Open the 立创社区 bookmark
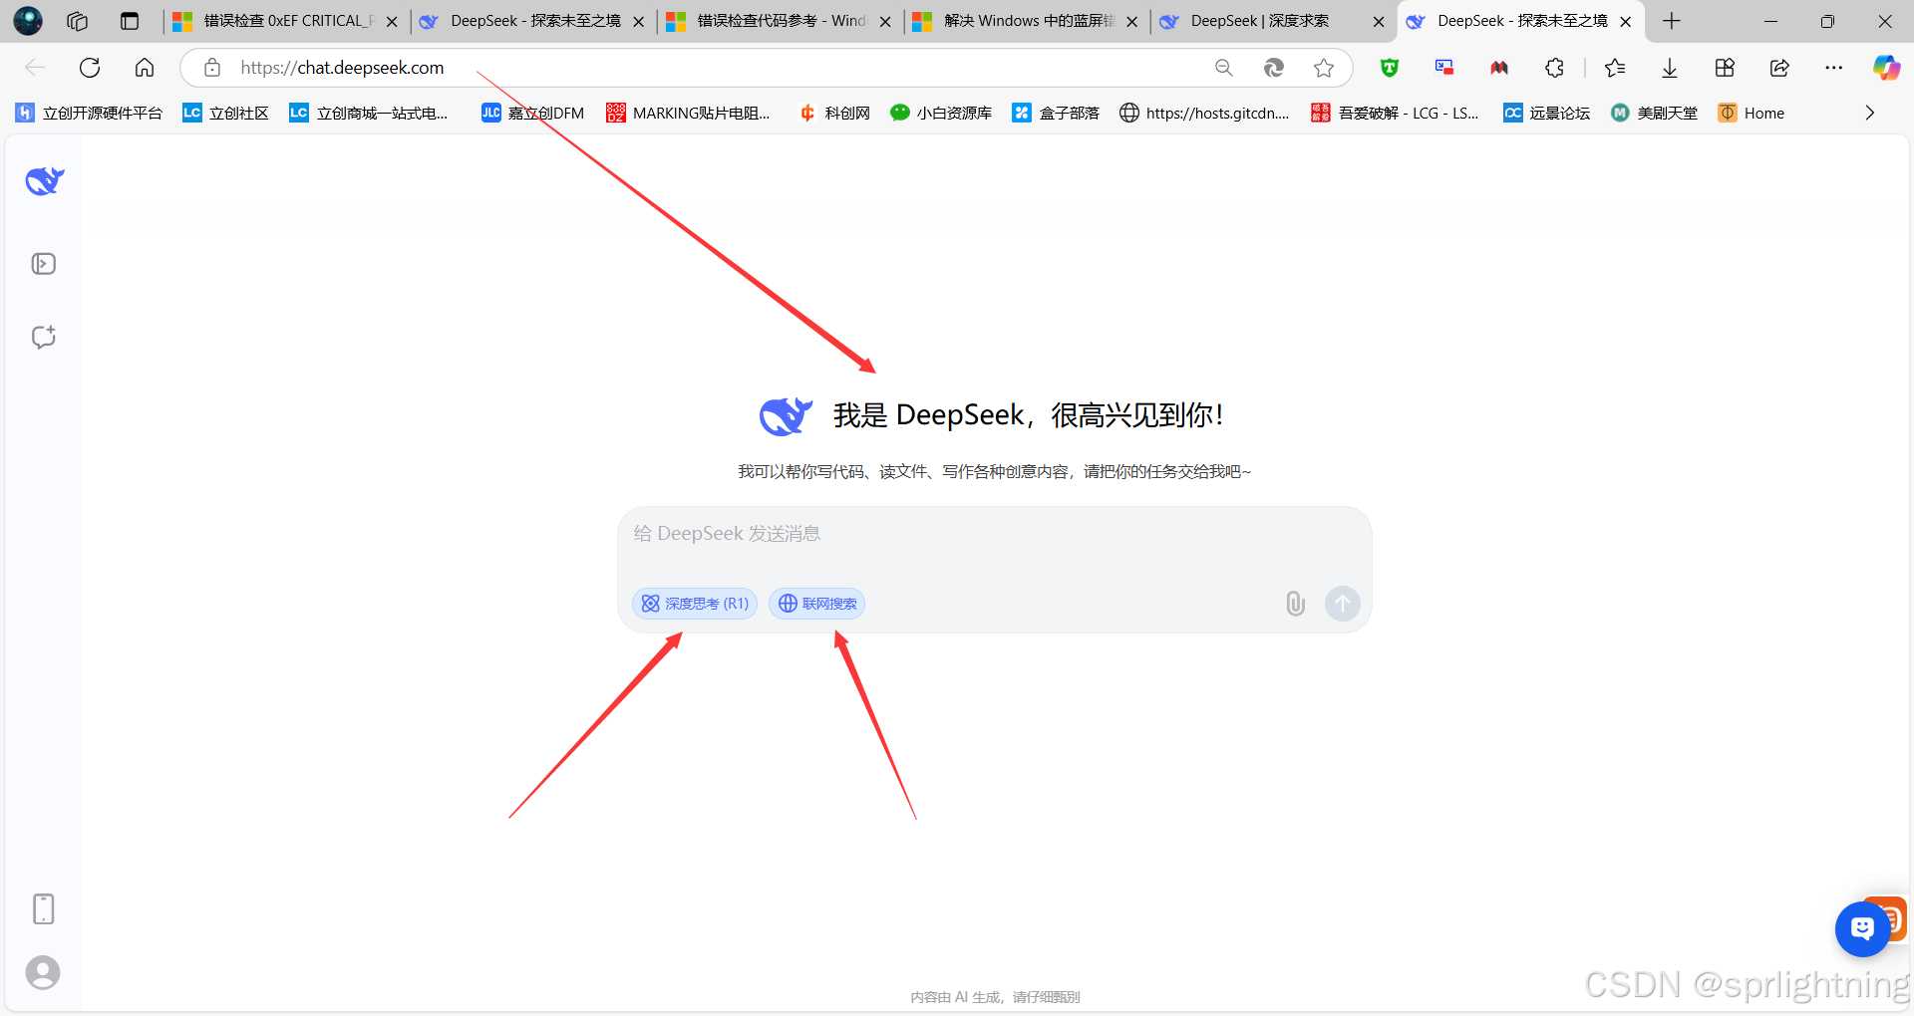 226,113
